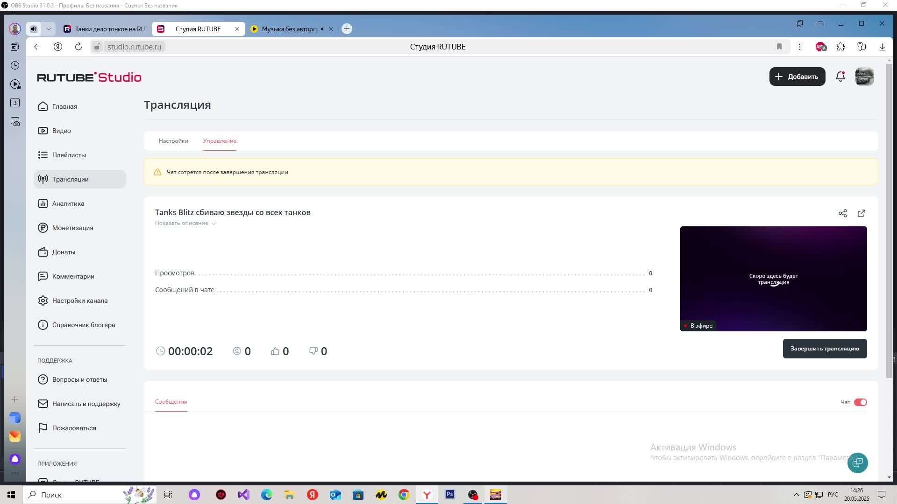Select the Сообщения tab
Screen dimensions: 897x504
pyautogui.click(x=171, y=402)
